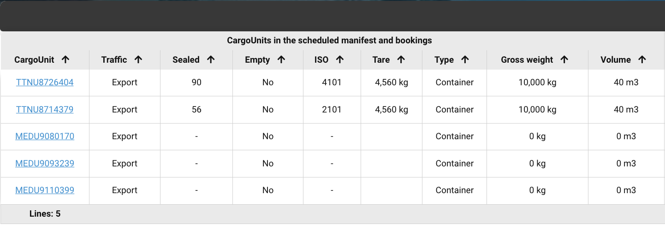The height and width of the screenshot is (248, 665).
Task: Click the Gross weight column header text
Action: (527, 60)
